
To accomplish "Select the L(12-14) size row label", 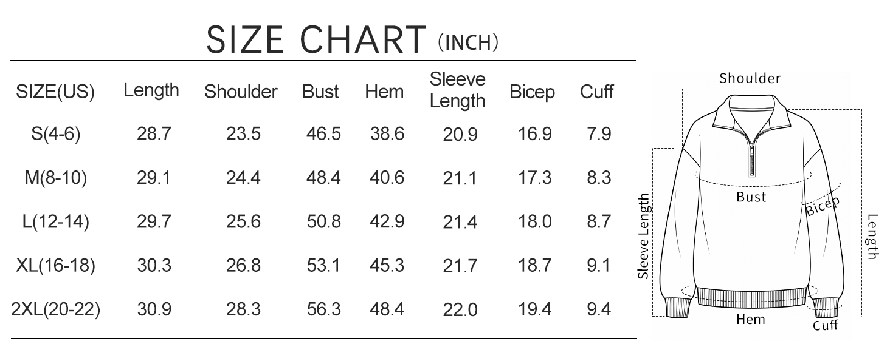I will click(55, 221).
